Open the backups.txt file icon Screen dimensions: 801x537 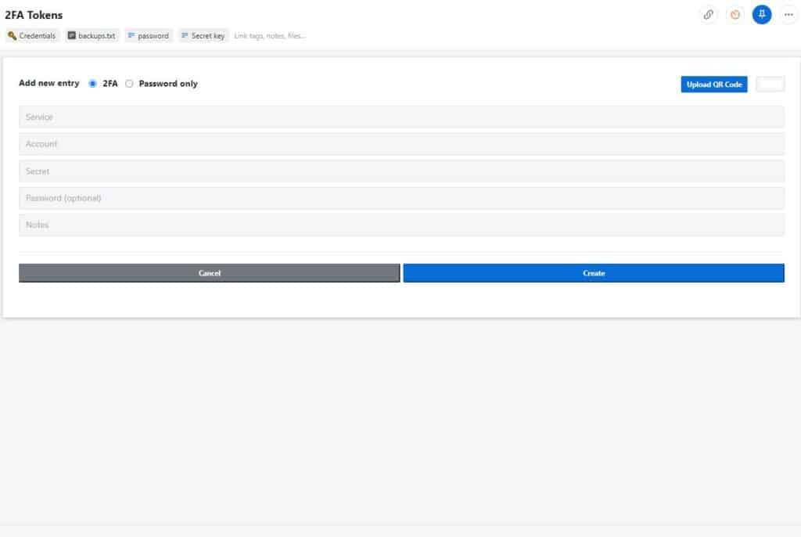click(71, 35)
